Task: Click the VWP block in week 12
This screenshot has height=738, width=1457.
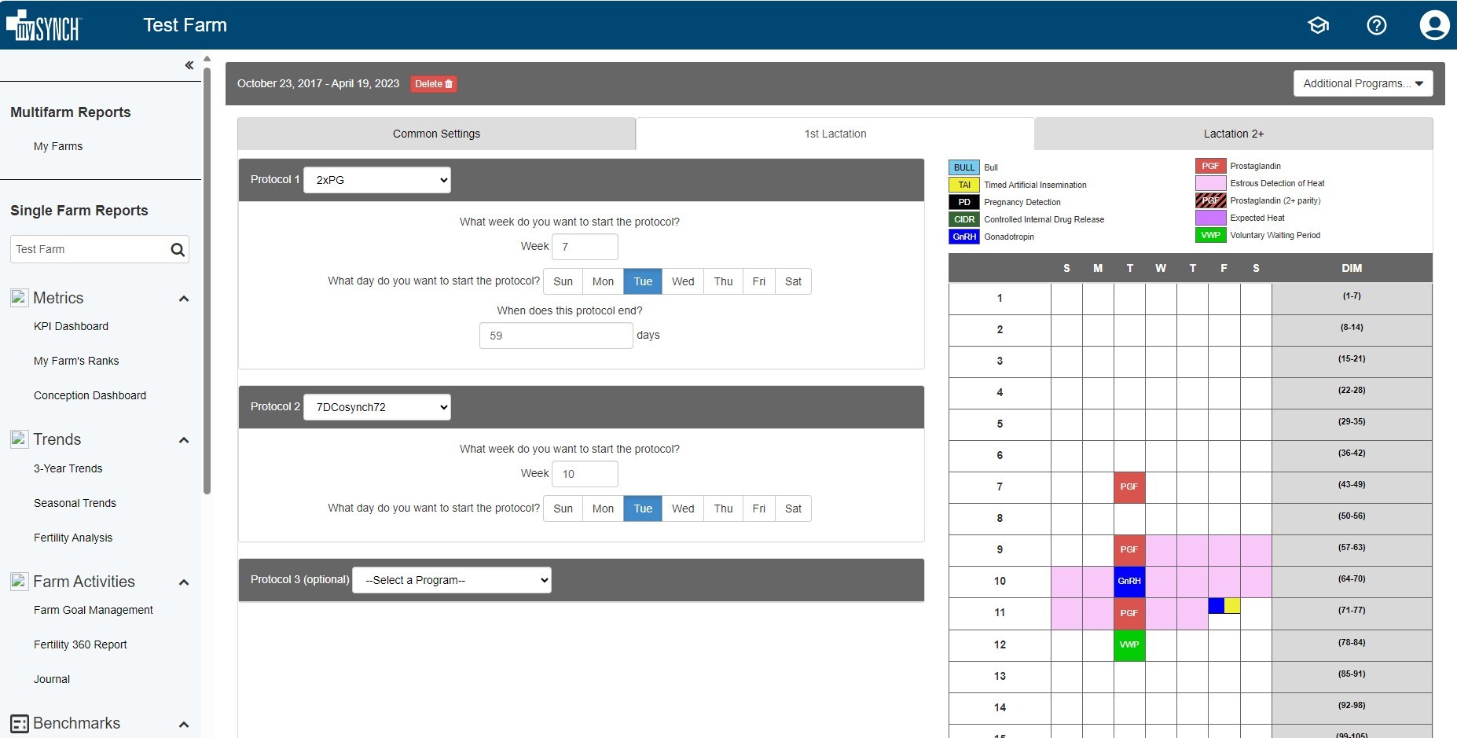Action: [x=1129, y=644]
